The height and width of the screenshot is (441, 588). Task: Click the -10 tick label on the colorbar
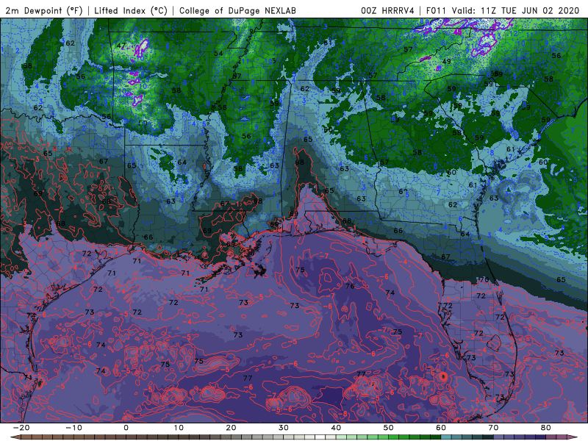coord(74,428)
